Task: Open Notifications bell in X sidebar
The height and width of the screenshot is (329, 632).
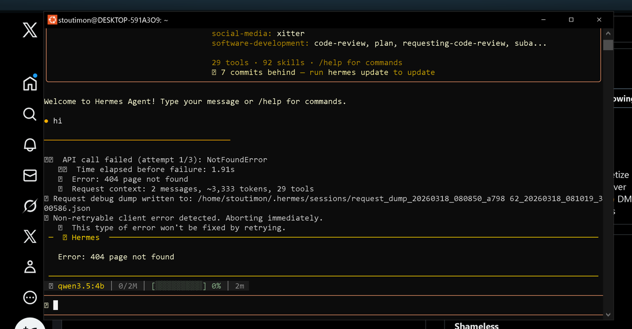Action: click(30, 144)
